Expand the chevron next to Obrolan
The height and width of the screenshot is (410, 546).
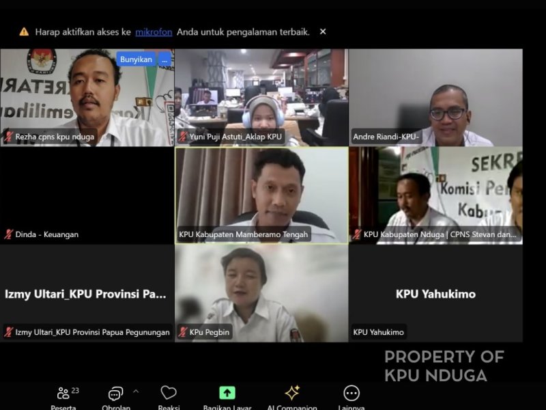click(135, 392)
